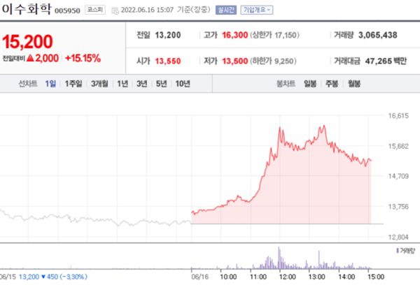Click the 코스피 market label
The width and height of the screenshot is (420, 285).
pos(95,10)
